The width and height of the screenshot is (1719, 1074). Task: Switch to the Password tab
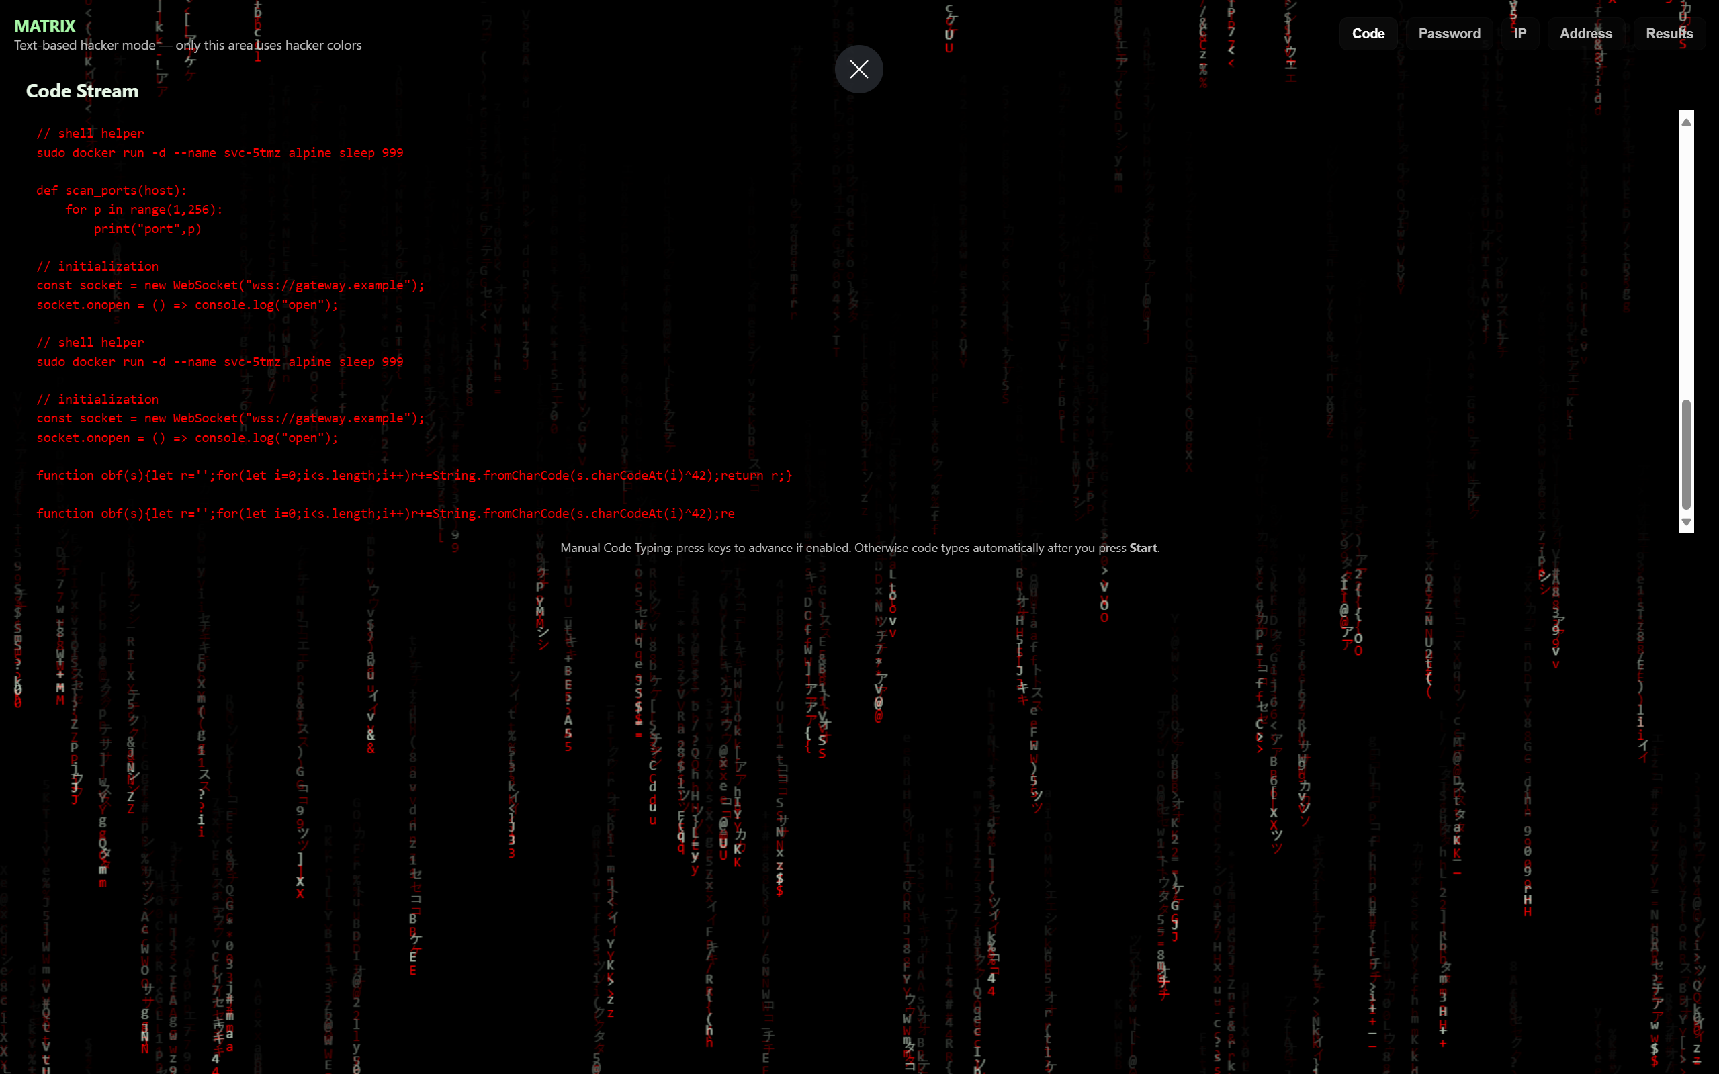click(x=1449, y=34)
